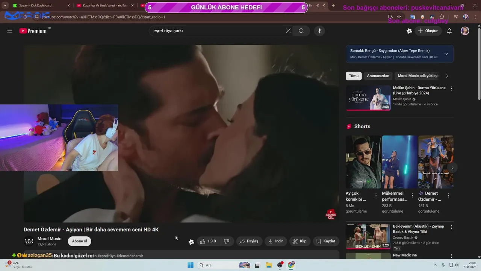Open the Oluştur create button
481x271 pixels.
428,31
